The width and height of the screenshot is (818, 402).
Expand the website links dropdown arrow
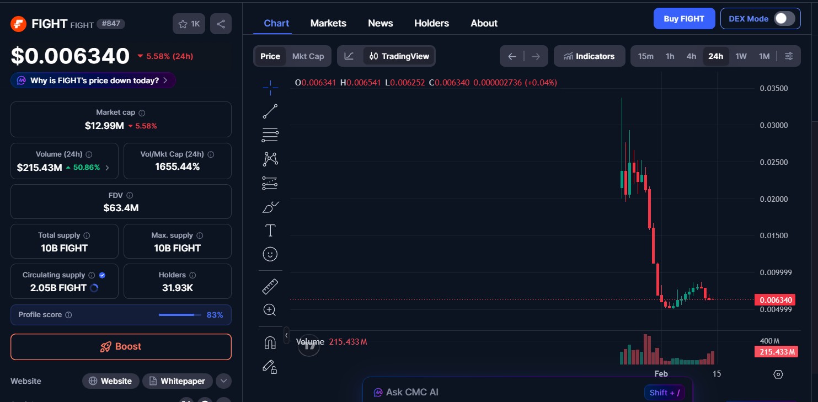(223, 381)
